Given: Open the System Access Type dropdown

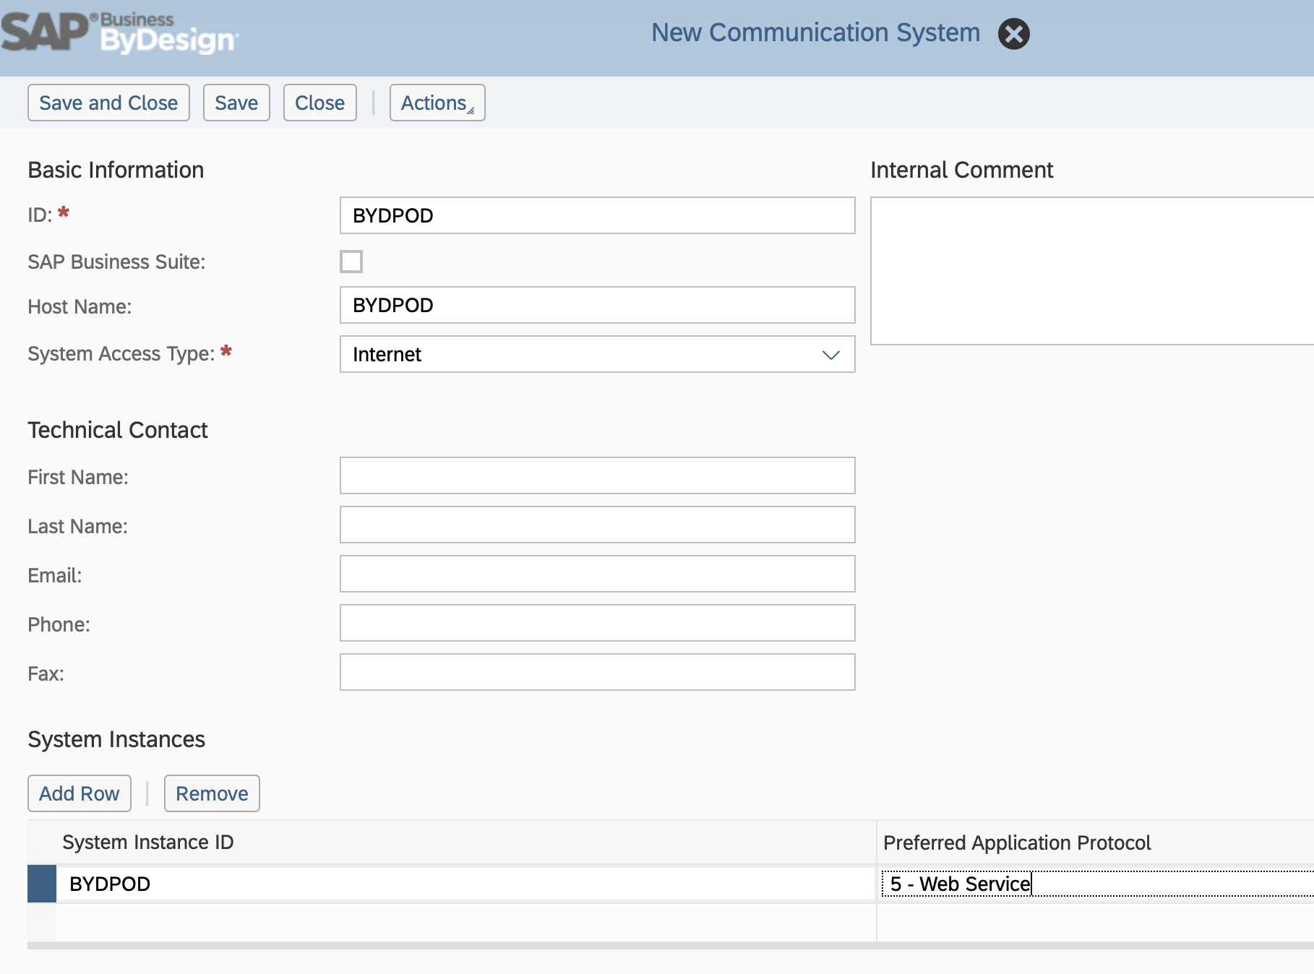Looking at the screenshot, I should coord(831,355).
